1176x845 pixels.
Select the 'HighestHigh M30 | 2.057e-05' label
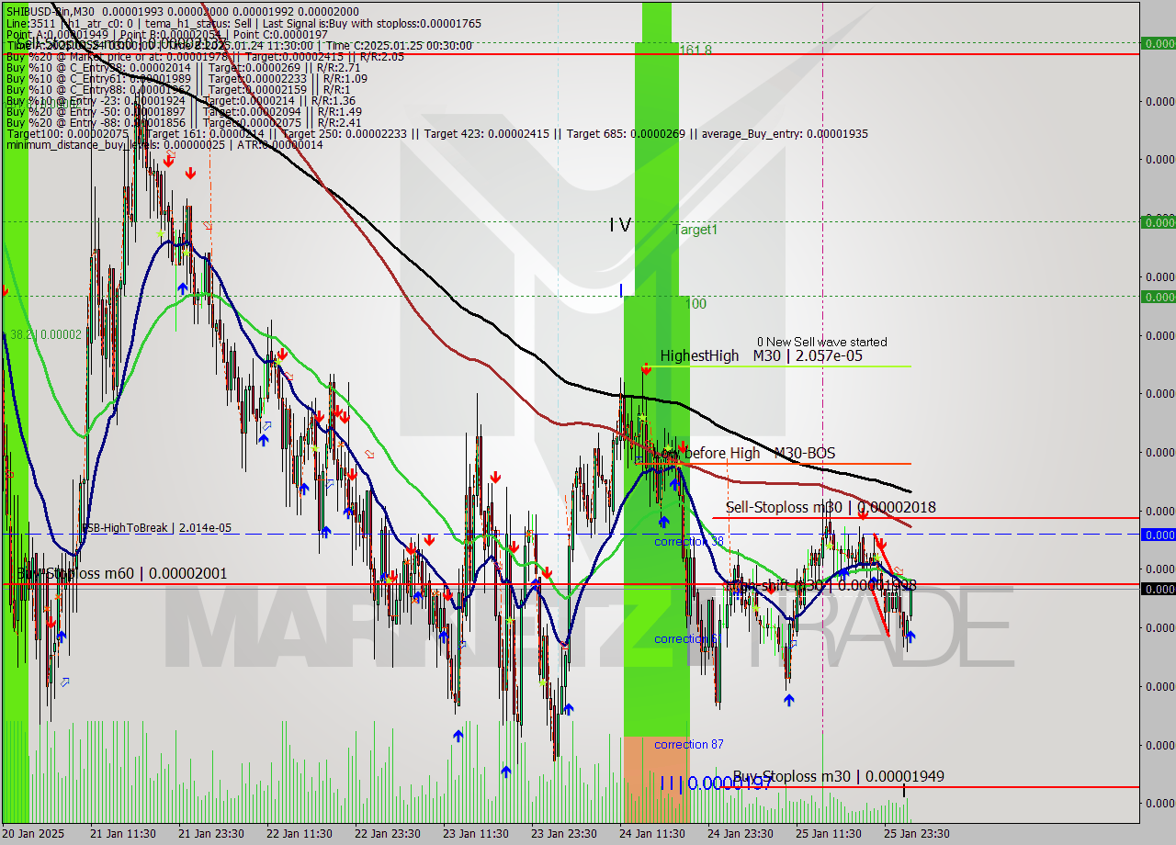tap(761, 355)
